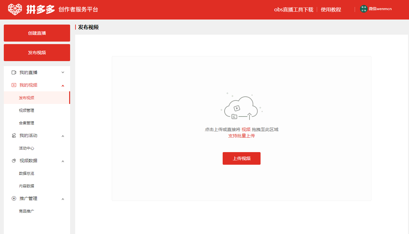Click the 创作者服务平台 header title
409x234 pixels.
(x=78, y=9)
